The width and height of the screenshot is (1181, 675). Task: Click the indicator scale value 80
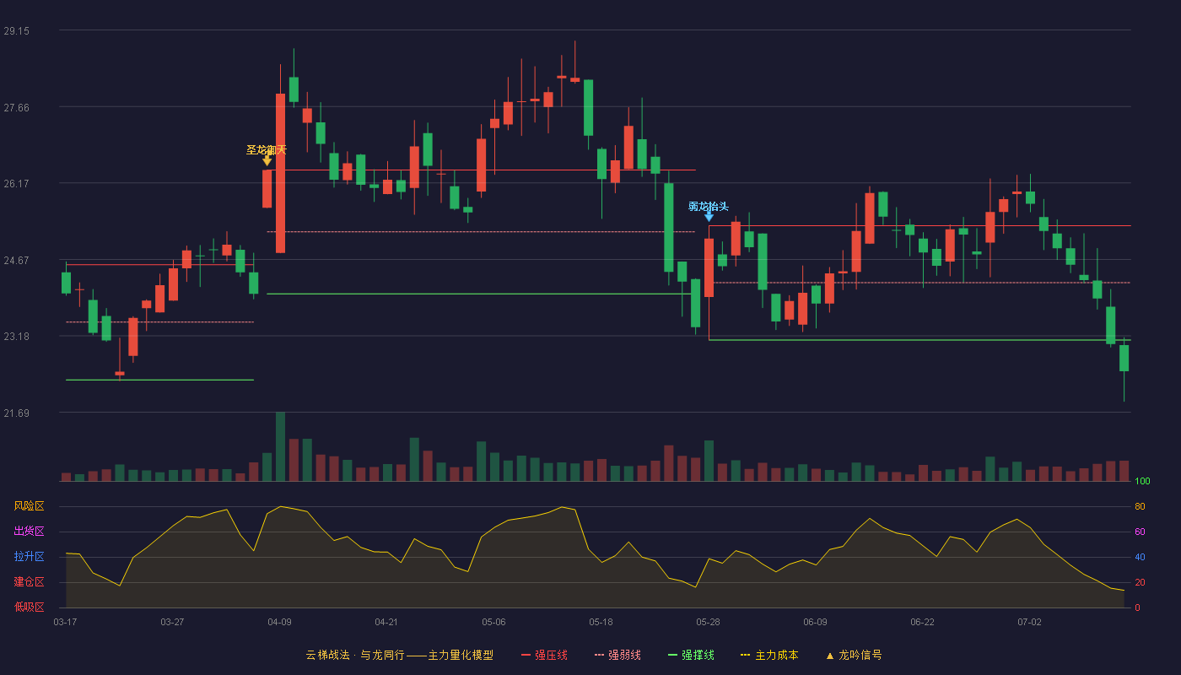tap(1140, 506)
